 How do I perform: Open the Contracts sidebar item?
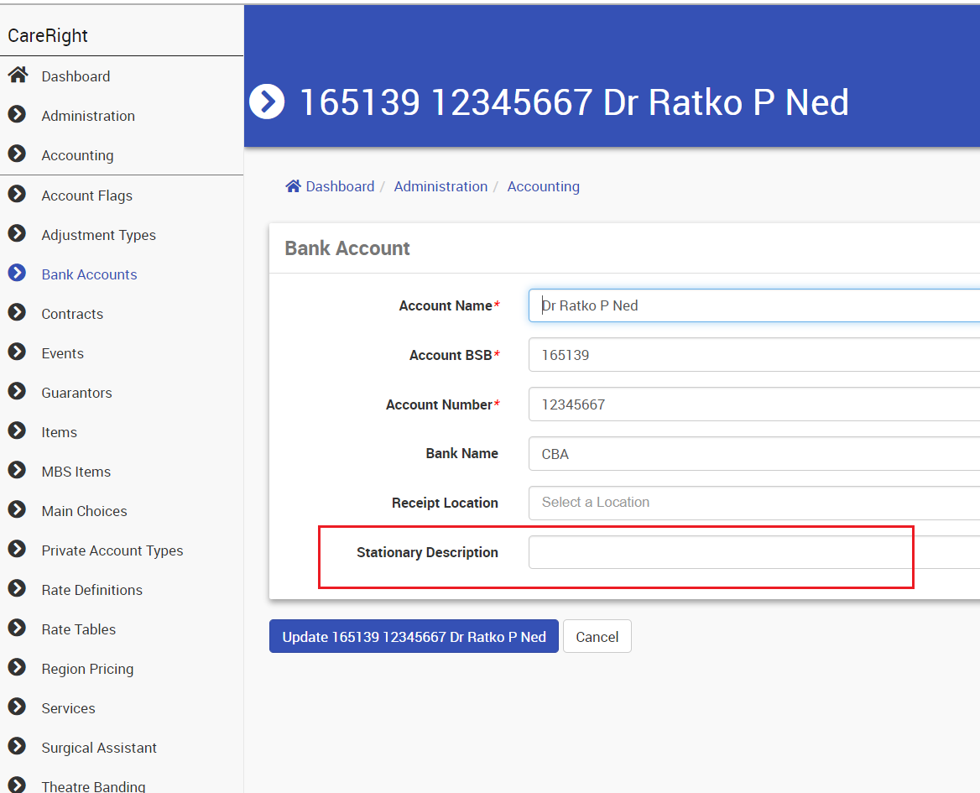coord(72,314)
